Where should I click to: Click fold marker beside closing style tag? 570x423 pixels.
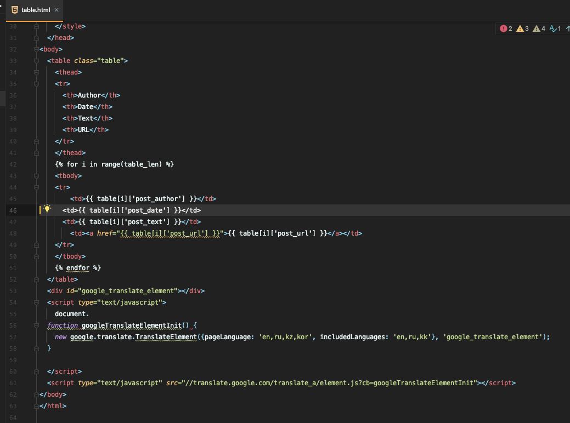click(36, 26)
